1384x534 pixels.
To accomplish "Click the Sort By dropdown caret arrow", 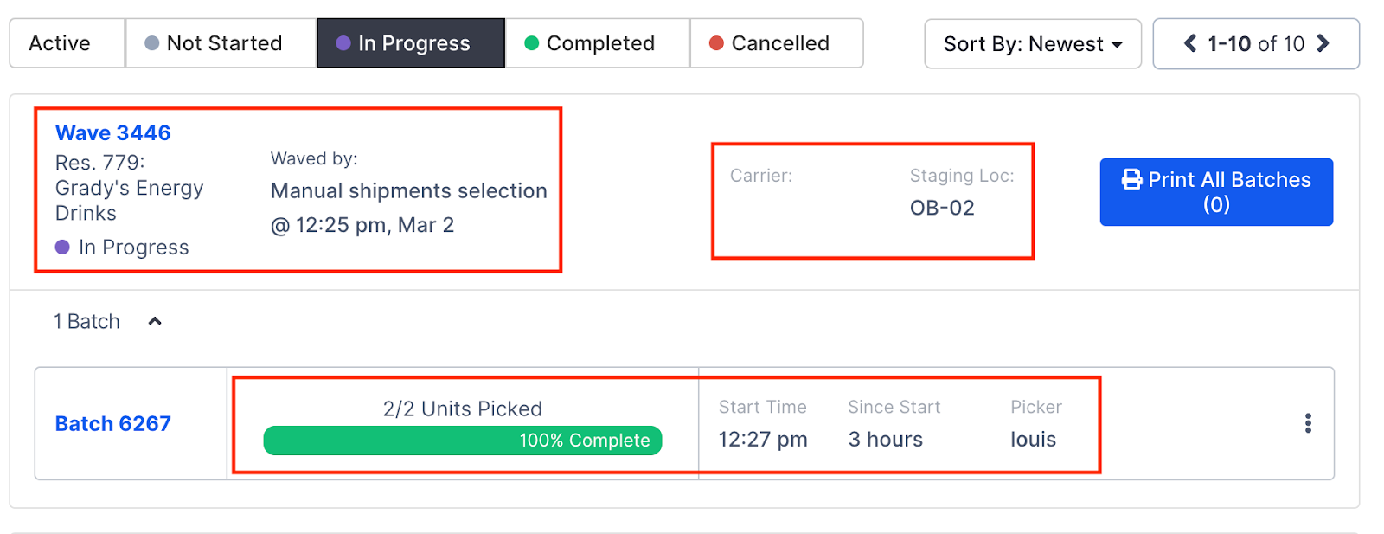I will (1118, 45).
